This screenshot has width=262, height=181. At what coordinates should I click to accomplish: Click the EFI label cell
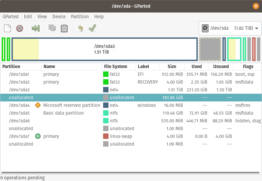pyautogui.click(x=141, y=74)
